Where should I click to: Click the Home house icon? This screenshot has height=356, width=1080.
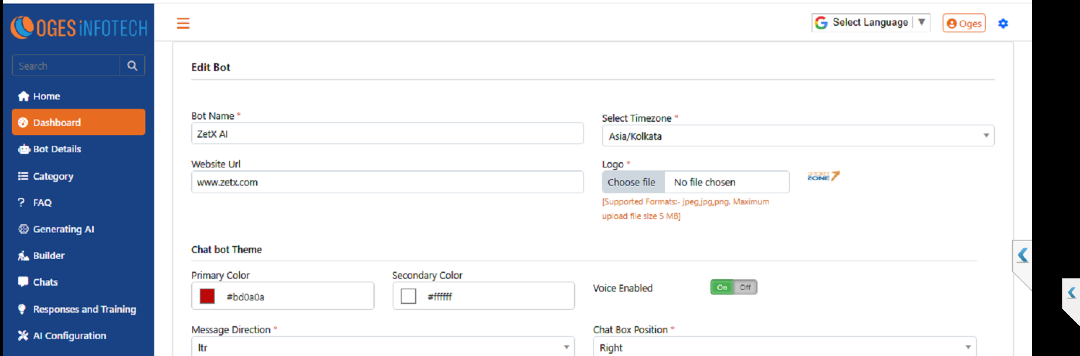pyautogui.click(x=23, y=97)
